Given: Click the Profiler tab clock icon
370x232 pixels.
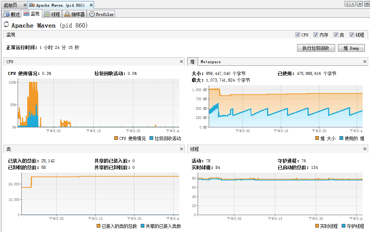Looking at the screenshot, I should point(92,14).
